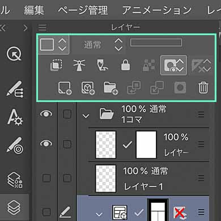Screen dimensions: 221x221
Task: Open the quick access palette icon
Action: 14,54
